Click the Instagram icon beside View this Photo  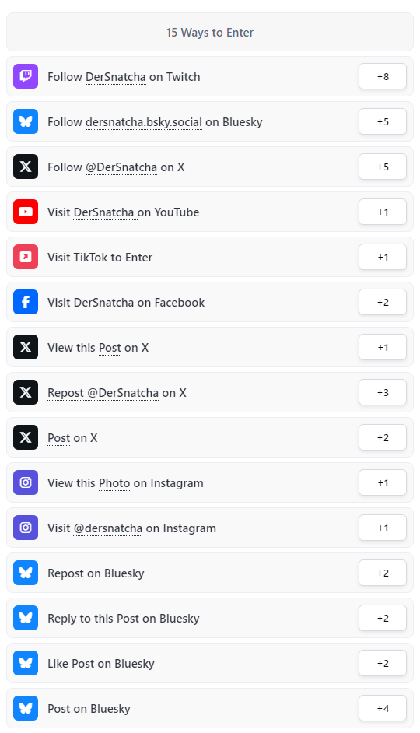(26, 482)
